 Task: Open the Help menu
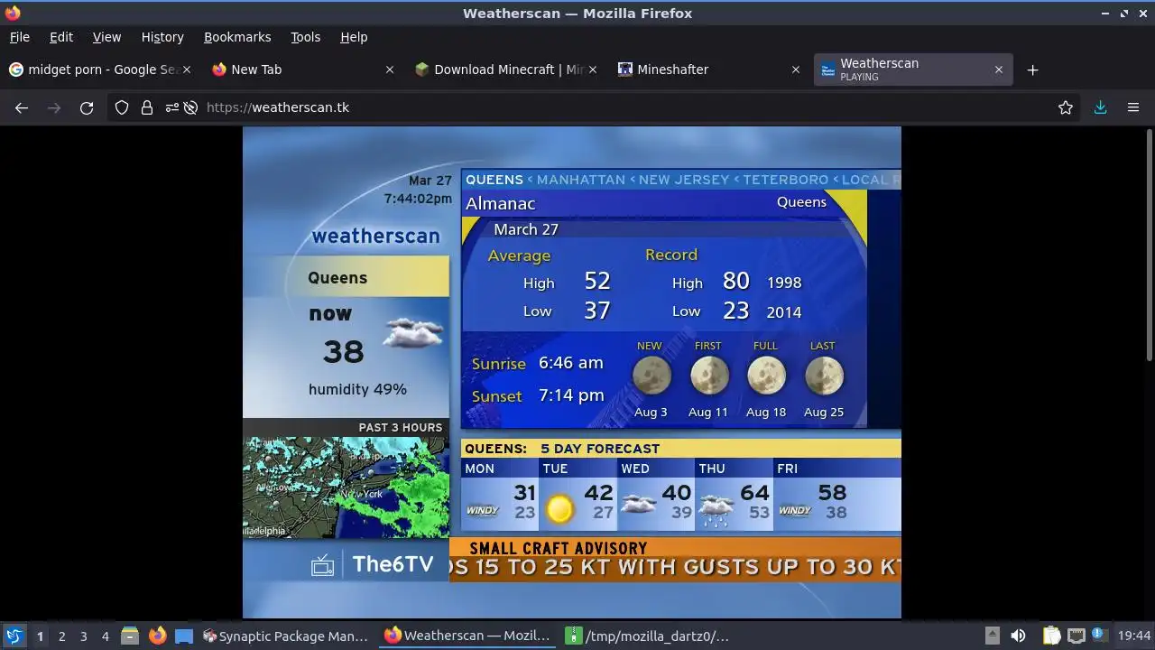[354, 37]
